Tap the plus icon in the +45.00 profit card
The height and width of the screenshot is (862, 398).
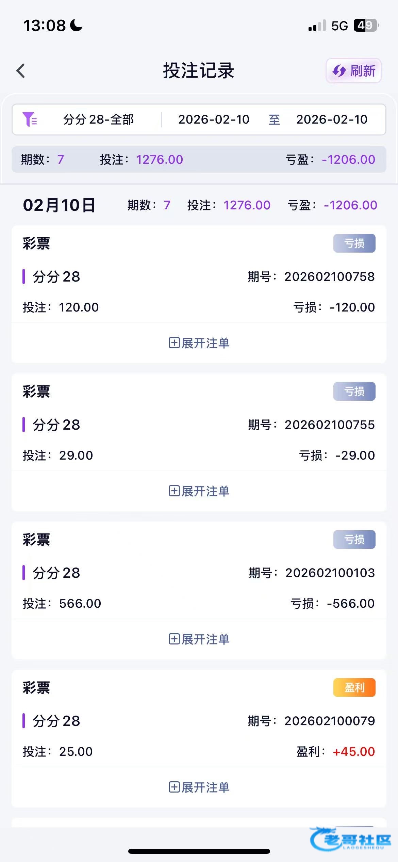(174, 787)
